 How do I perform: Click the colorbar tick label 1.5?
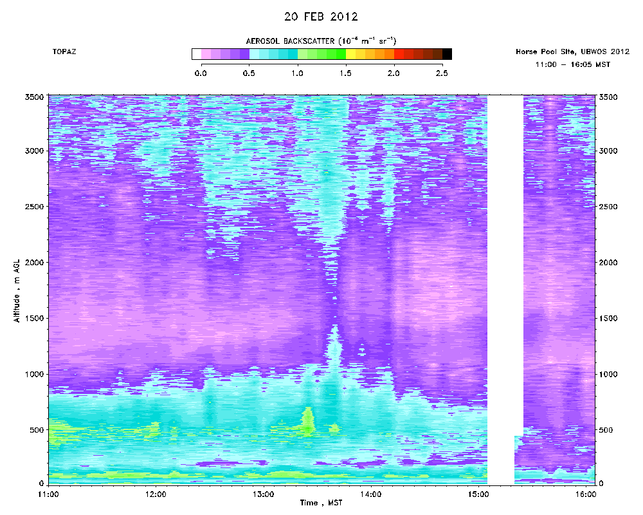346,73
